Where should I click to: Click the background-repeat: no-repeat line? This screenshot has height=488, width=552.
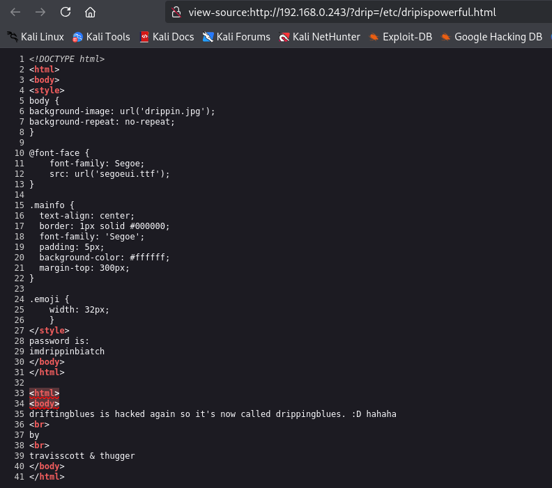(x=102, y=122)
